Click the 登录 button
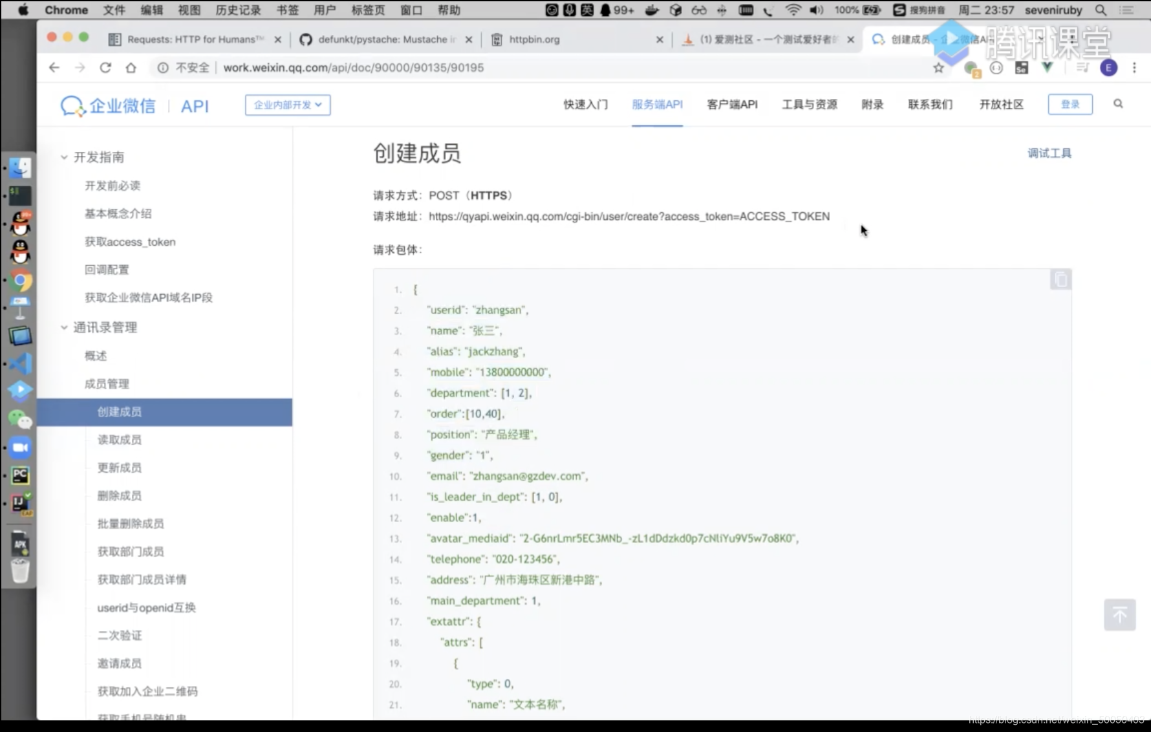 click(1070, 104)
